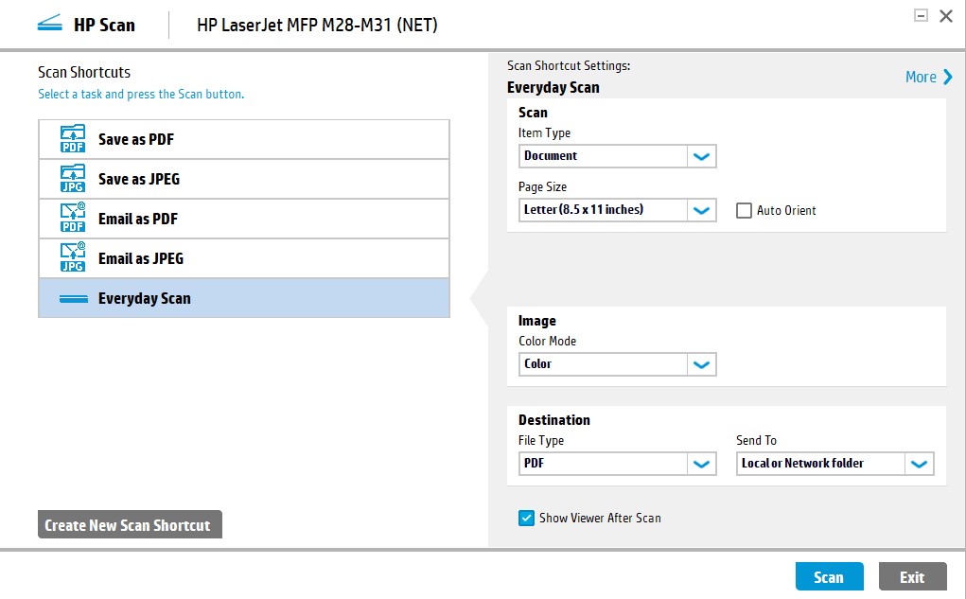Select the Save as PDF shortcut
This screenshot has width=966, height=599.
click(x=244, y=139)
